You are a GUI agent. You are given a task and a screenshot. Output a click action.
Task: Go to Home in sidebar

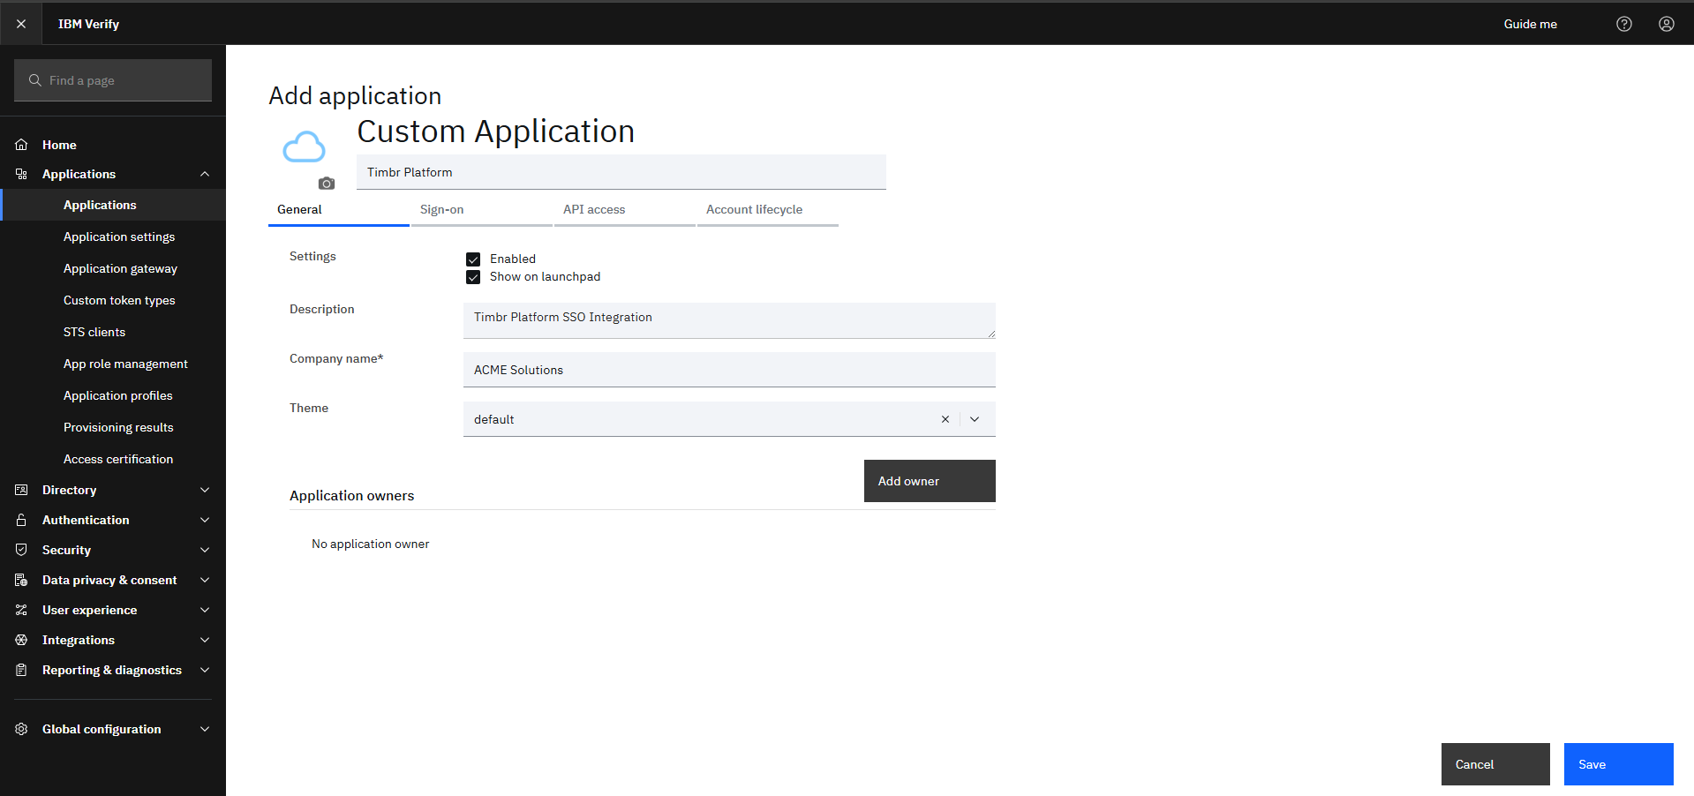coord(113,145)
